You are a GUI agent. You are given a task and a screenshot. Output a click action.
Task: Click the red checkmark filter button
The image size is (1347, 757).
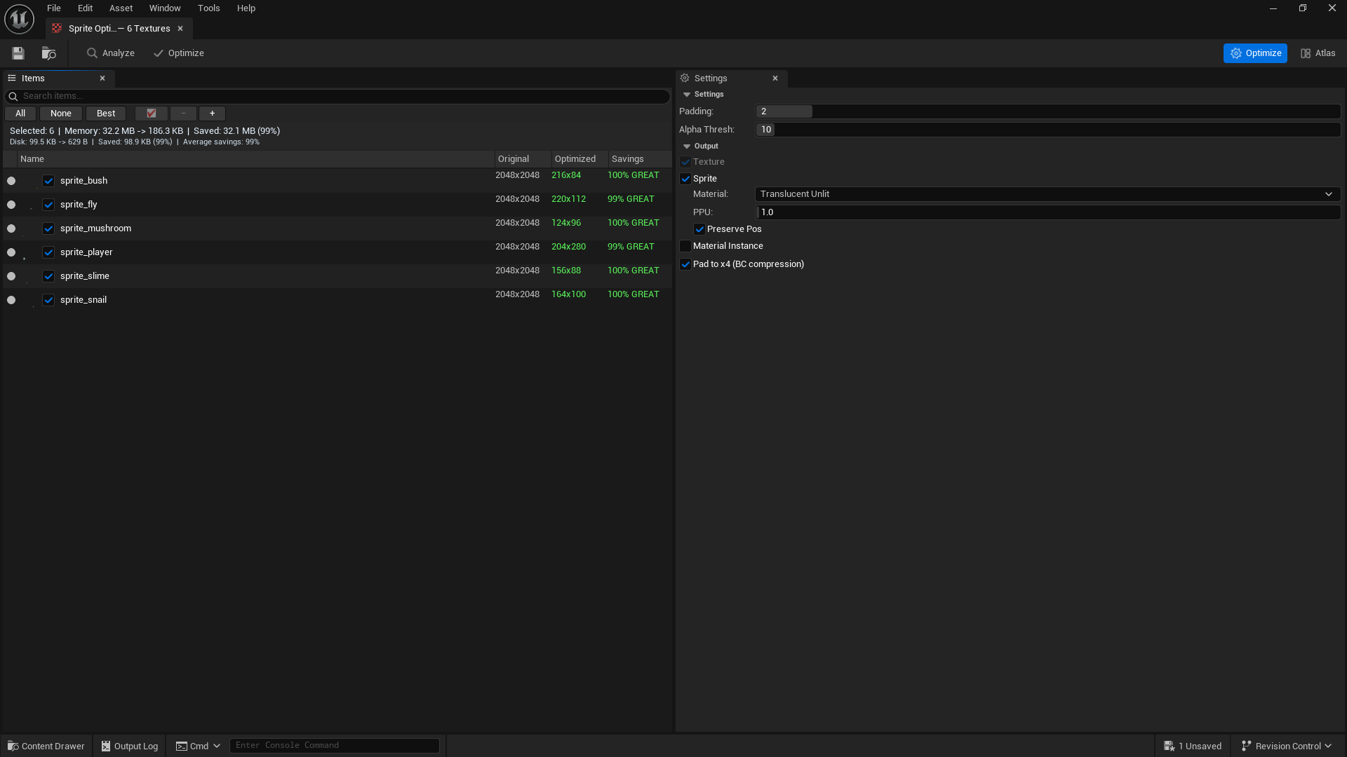151,114
